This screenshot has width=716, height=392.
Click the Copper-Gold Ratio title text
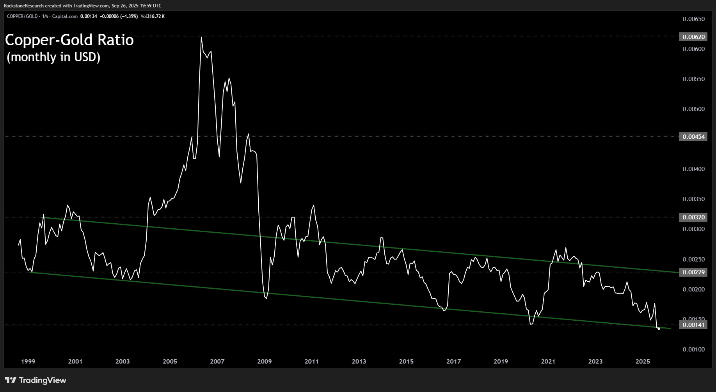[69, 40]
